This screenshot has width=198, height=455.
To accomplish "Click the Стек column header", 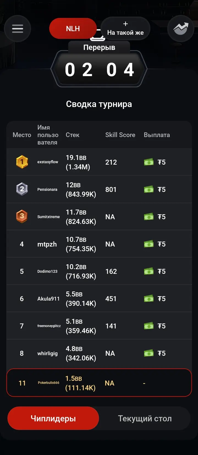I will [x=72, y=135].
